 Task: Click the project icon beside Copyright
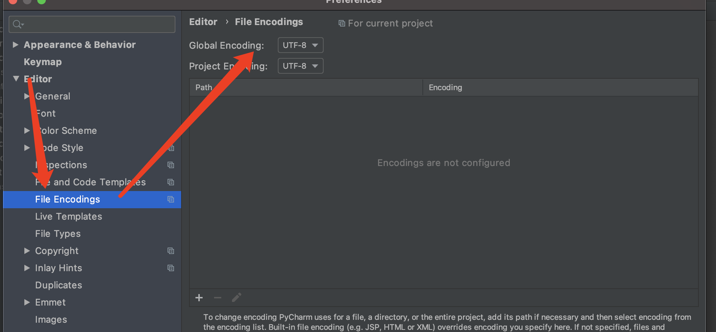point(171,251)
